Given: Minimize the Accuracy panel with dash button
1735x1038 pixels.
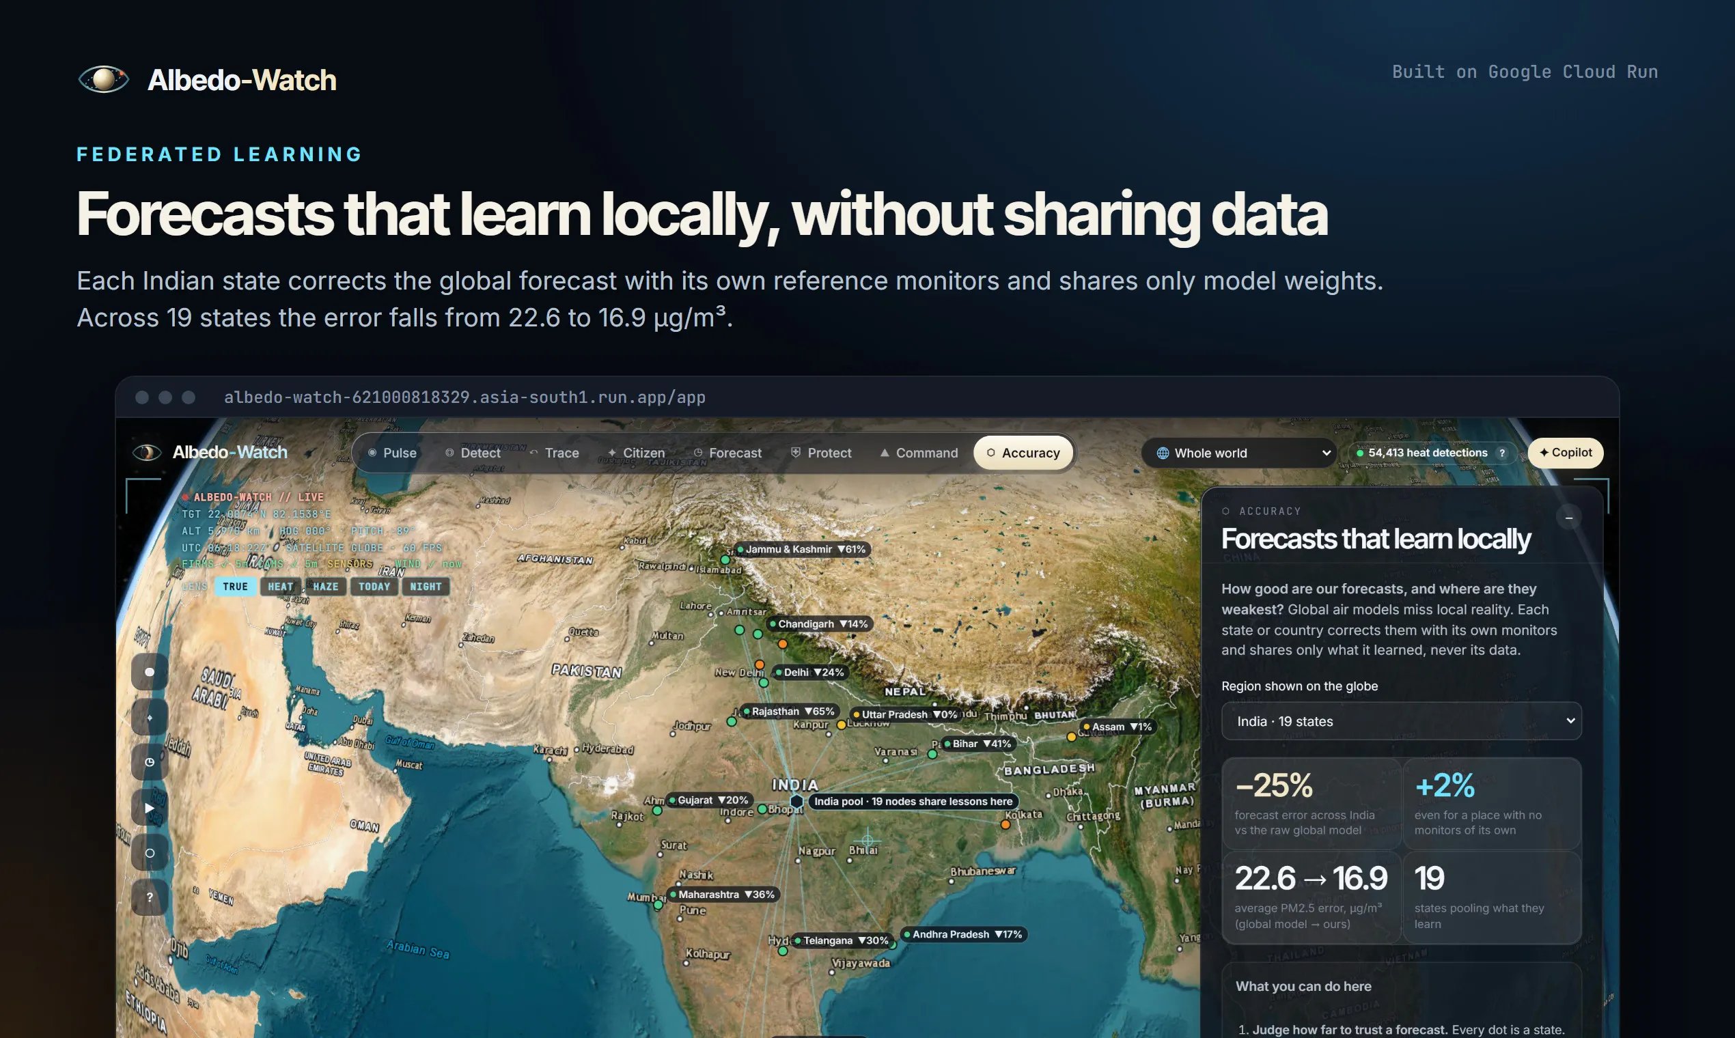Looking at the screenshot, I should click(x=1568, y=518).
